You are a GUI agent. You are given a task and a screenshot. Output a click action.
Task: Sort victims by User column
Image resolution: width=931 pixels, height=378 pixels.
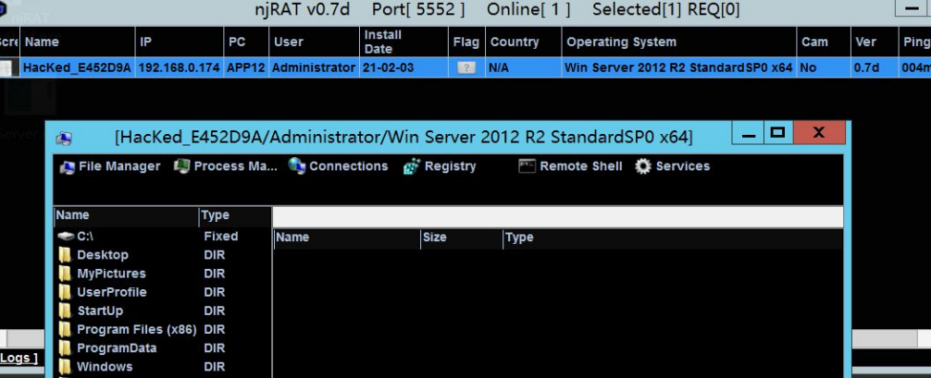(314, 43)
